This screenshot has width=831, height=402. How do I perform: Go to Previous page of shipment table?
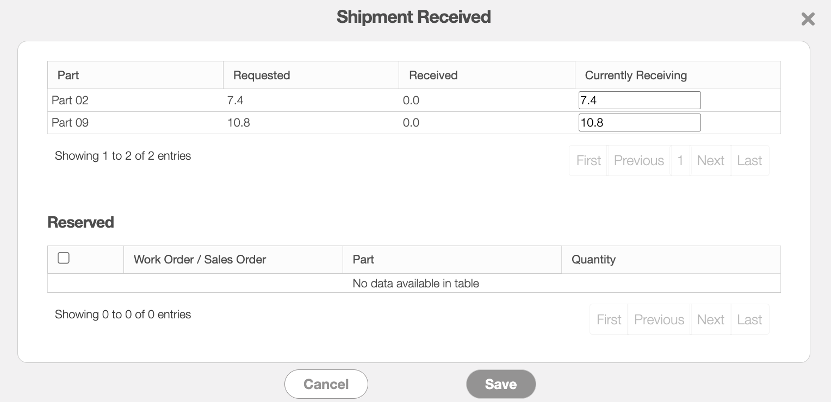click(x=639, y=160)
